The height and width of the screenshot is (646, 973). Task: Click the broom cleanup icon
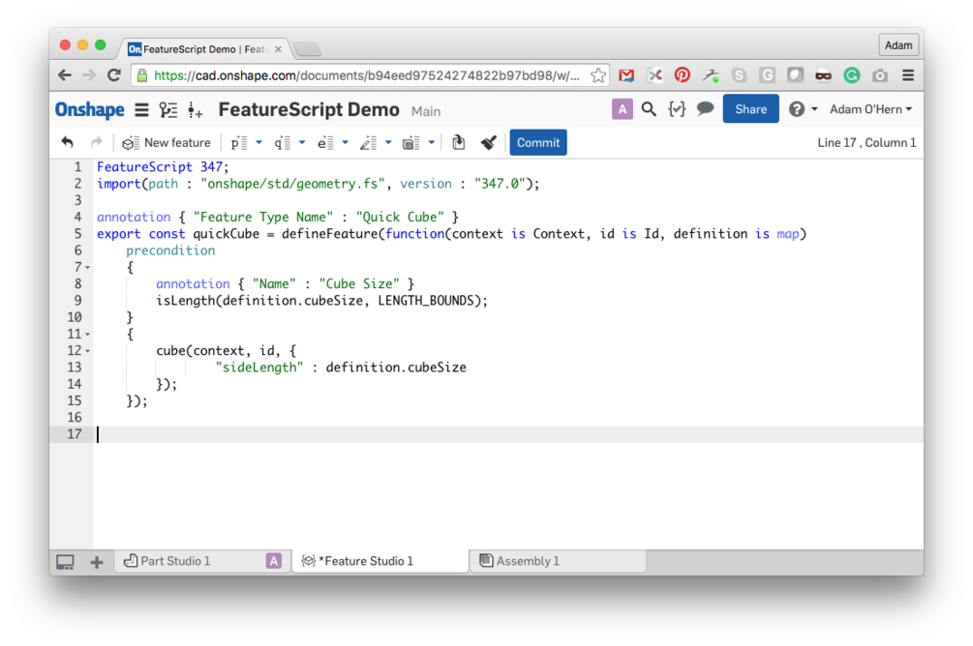[488, 142]
